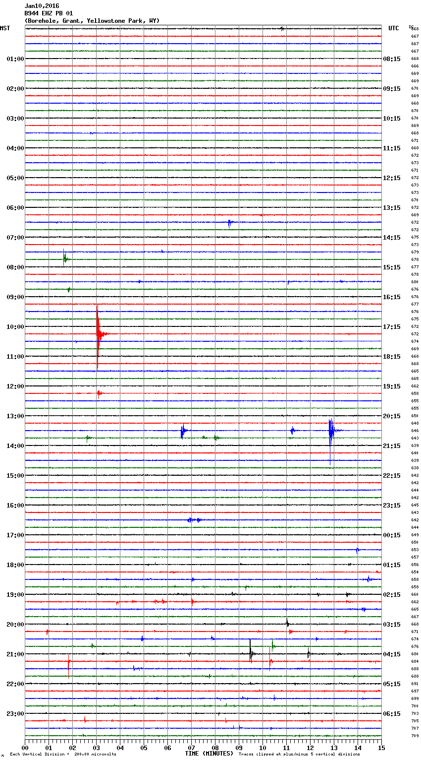Image resolution: width=421 pixels, height=761 pixels.
Task: Select the B944 EHZ PB 01 station label
Action: click(49, 13)
